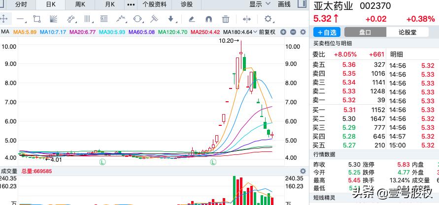Open the more periods ••• menu
439x205 pixels.
coord(131,4)
